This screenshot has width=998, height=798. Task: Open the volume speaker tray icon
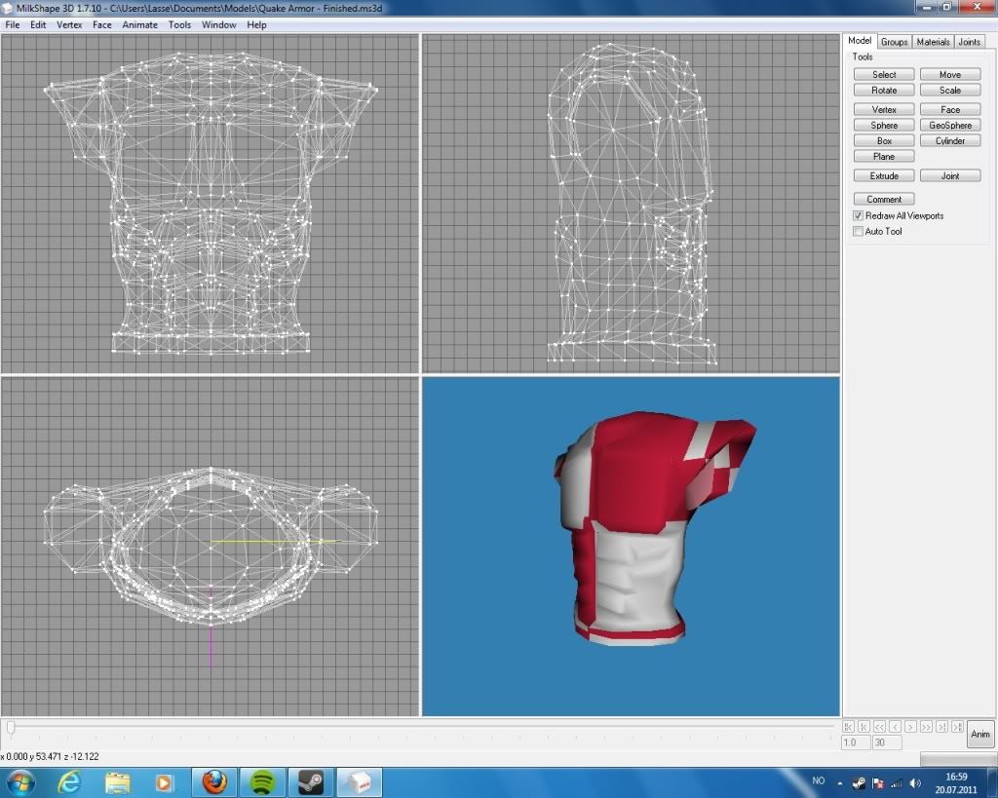tap(914, 782)
